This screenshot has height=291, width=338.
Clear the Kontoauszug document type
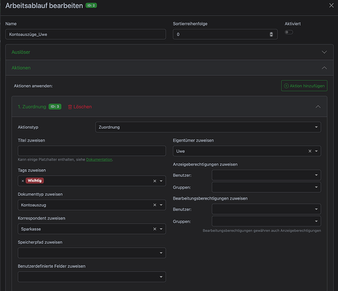[154, 205]
